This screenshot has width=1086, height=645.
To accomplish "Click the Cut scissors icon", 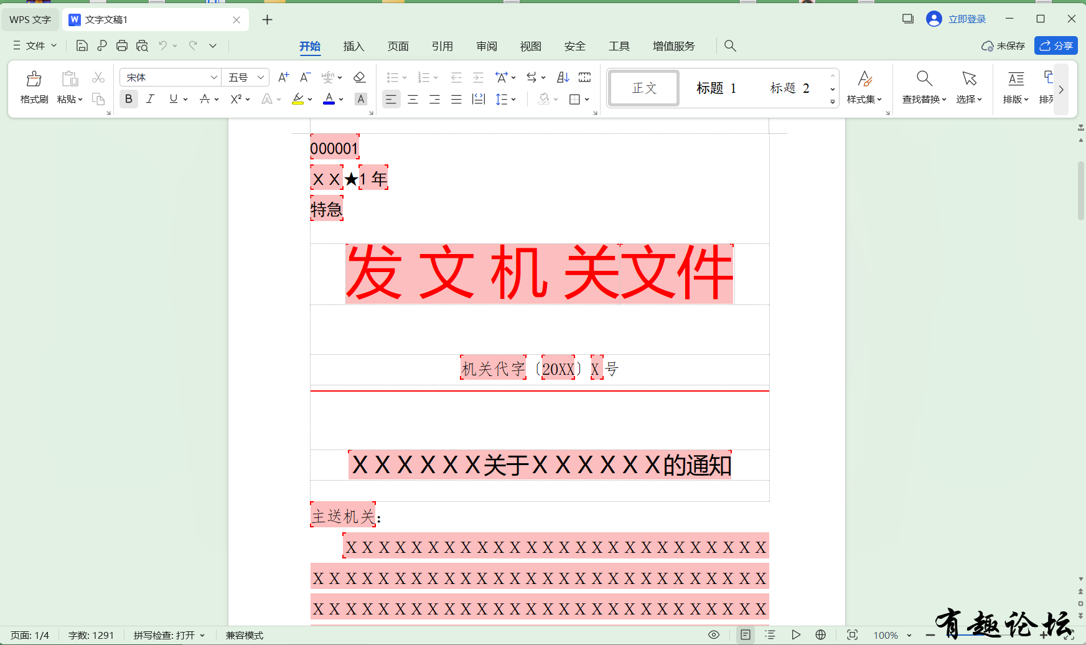I will tap(98, 77).
